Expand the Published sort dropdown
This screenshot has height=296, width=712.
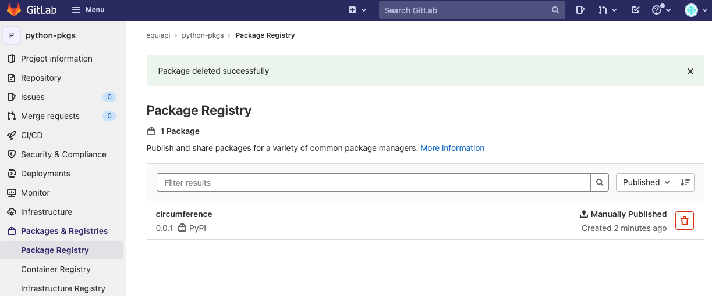point(646,182)
